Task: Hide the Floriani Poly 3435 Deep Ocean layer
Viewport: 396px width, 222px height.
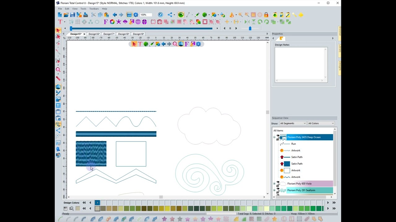Action: click(x=278, y=136)
